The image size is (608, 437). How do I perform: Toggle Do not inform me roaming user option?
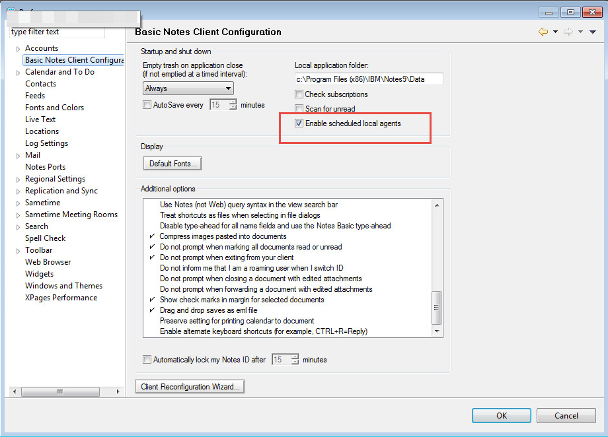coord(252,268)
